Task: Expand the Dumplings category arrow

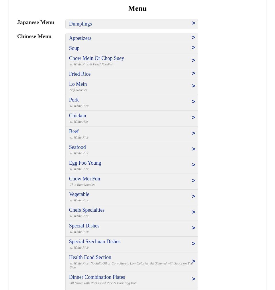Action: pyautogui.click(x=193, y=23)
